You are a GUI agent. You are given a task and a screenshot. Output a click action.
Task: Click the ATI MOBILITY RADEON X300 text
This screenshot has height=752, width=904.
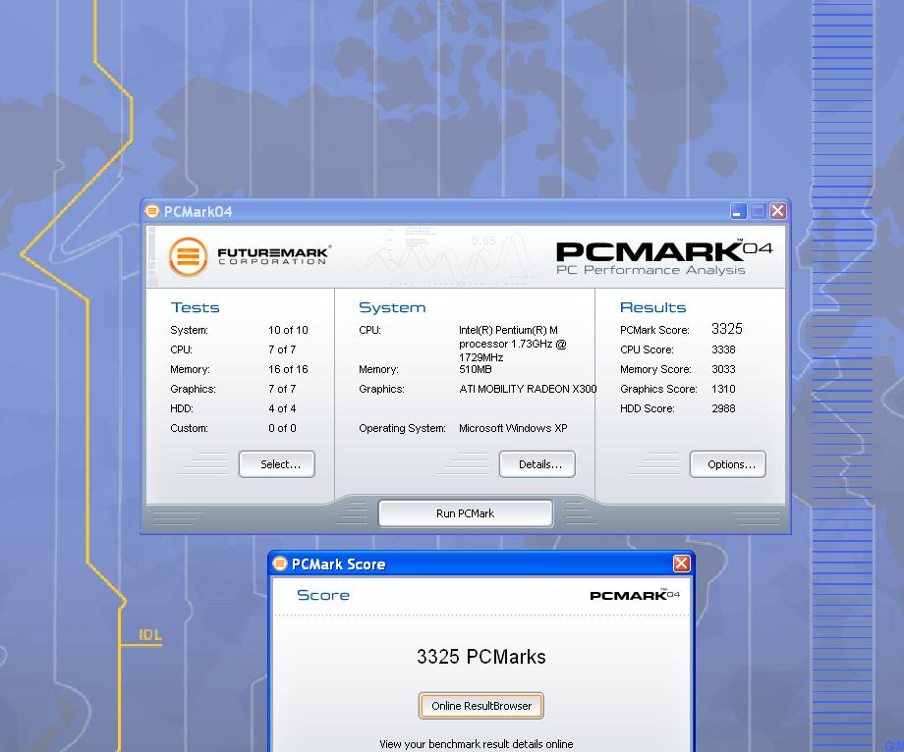click(528, 389)
